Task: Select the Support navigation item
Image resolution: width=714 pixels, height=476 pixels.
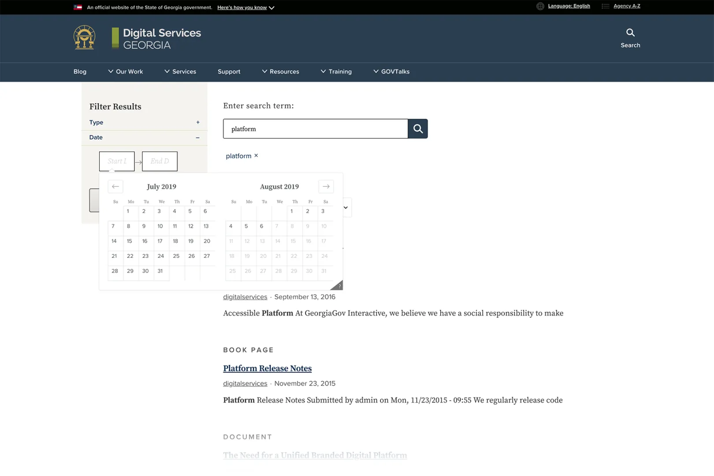Action: click(229, 71)
